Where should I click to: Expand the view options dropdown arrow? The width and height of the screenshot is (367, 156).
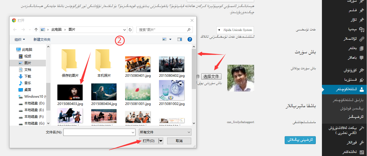[170, 40]
